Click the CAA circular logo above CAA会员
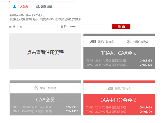 pos(36,88)
